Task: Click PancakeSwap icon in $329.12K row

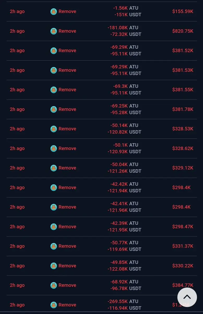Action: pyautogui.click(x=53, y=168)
